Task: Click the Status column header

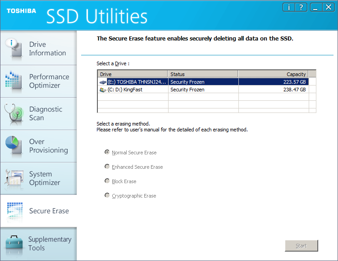Action: point(203,74)
